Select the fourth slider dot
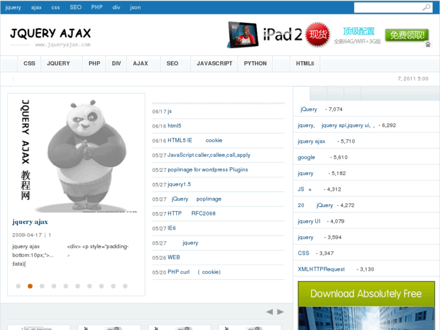Viewport: 440px width, 330px height. tap(54, 286)
